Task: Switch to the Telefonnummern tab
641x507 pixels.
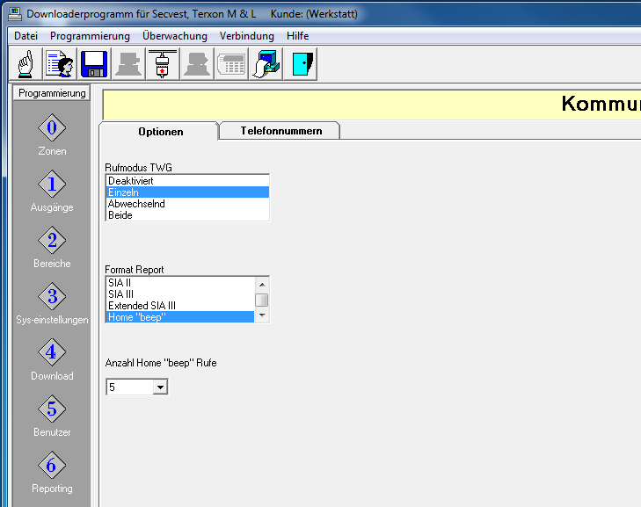Action: coord(280,131)
